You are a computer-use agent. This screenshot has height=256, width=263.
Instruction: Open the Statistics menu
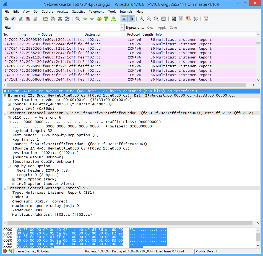point(79,12)
